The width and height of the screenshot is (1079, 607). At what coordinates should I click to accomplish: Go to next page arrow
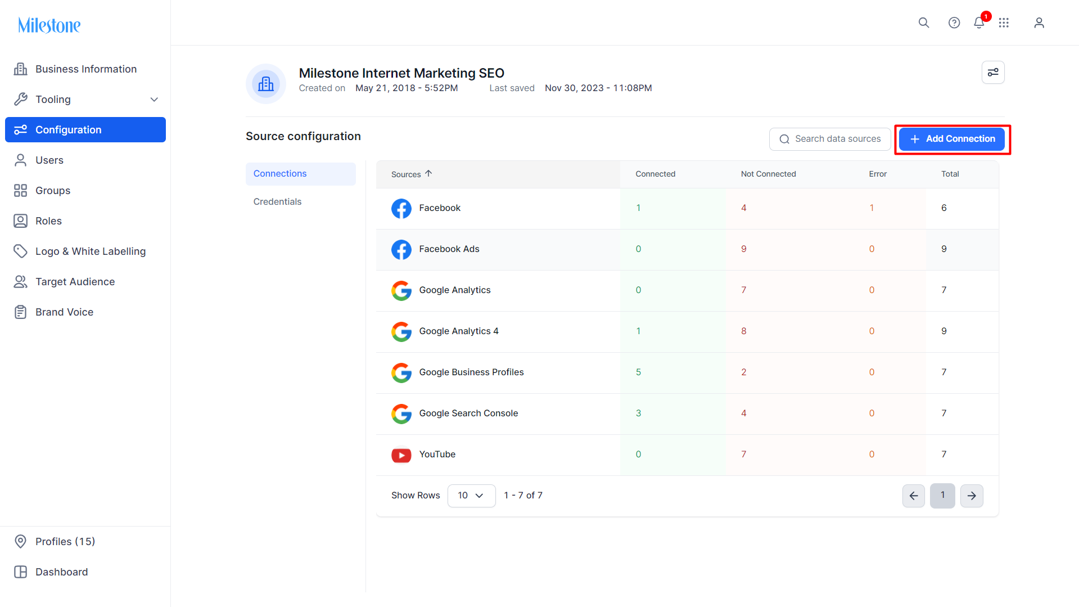click(972, 496)
